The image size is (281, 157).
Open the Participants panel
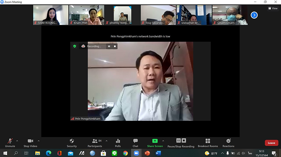pyautogui.click(x=95, y=143)
